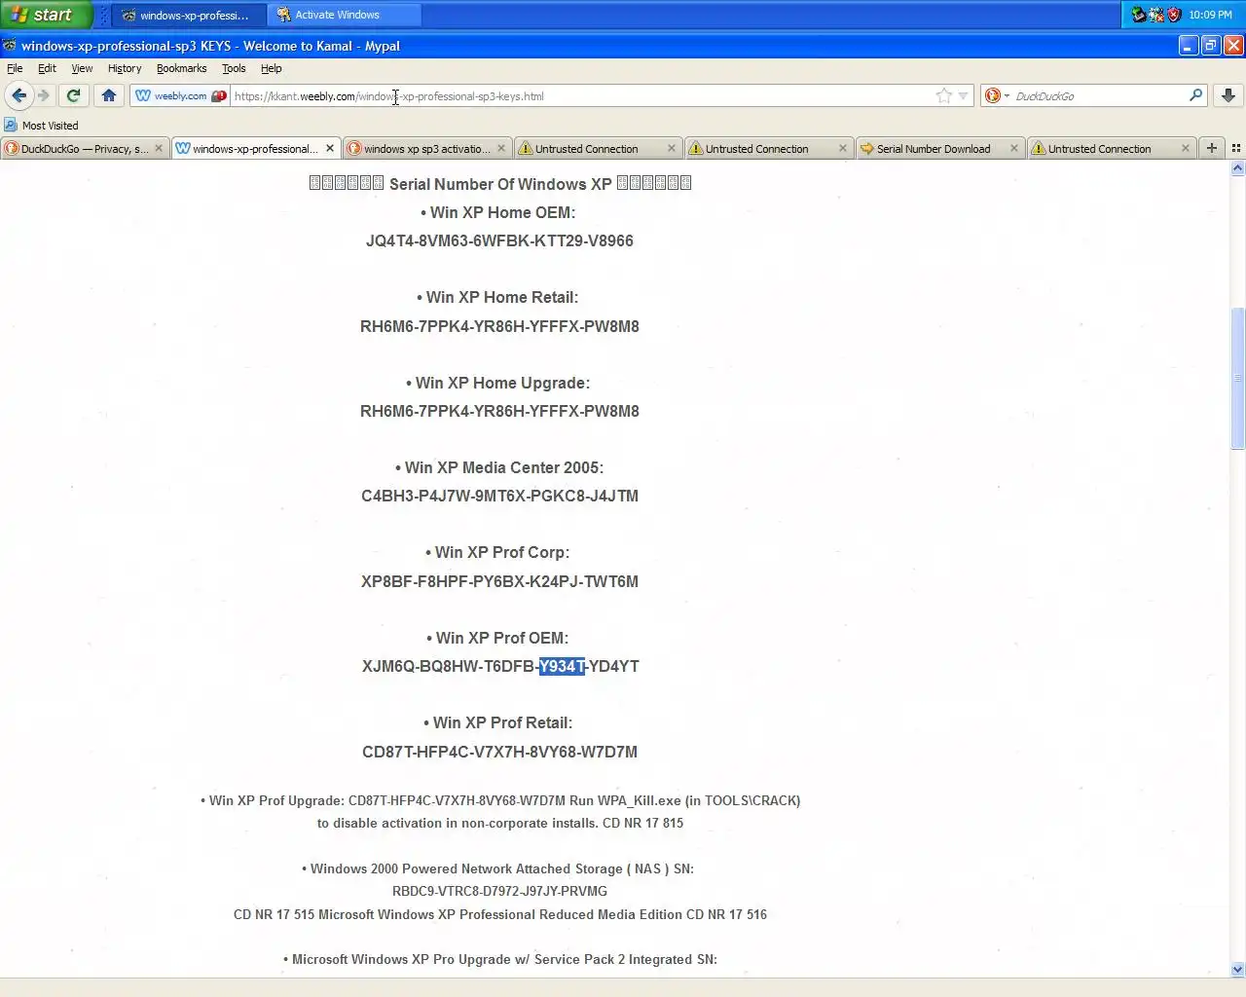Click the 'Win XP Prof OEM:' label

click(497, 638)
